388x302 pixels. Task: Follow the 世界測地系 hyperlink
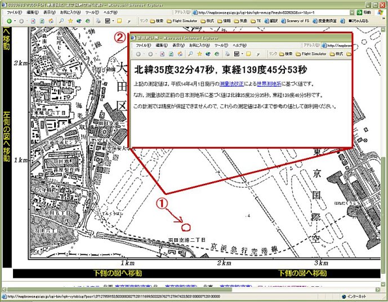[267, 83]
